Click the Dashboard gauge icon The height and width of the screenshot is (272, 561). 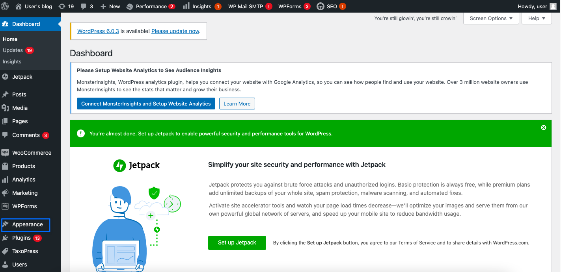click(5, 24)
